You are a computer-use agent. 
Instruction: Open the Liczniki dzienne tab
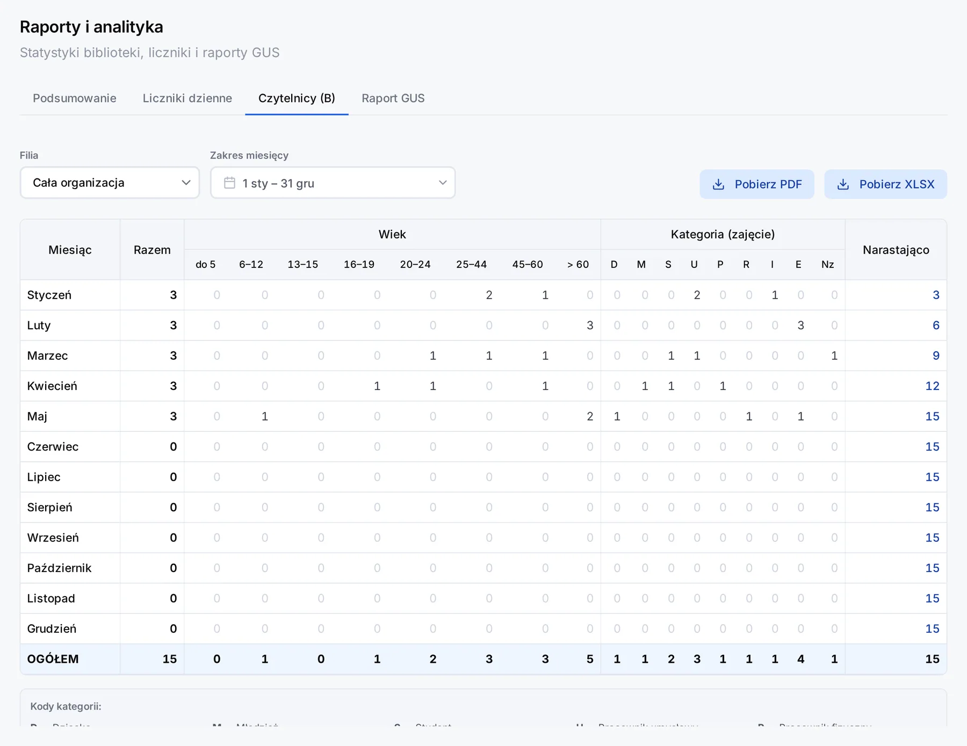[x=187, y=98]
